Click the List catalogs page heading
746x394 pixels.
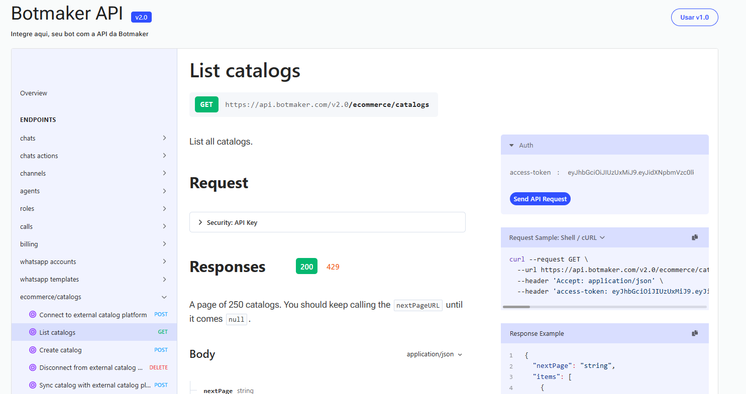click(245, 70)
